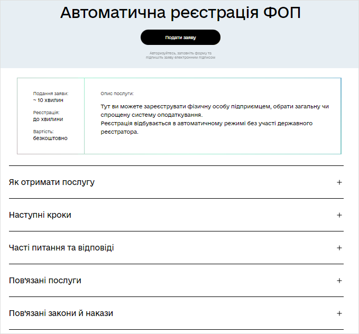Open the "Наступні кроки" accordion title

pyautogui.click(x=40, y=215)
